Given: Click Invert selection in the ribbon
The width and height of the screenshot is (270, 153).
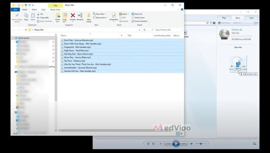Looking at the screenshot, I should [139, 21].
